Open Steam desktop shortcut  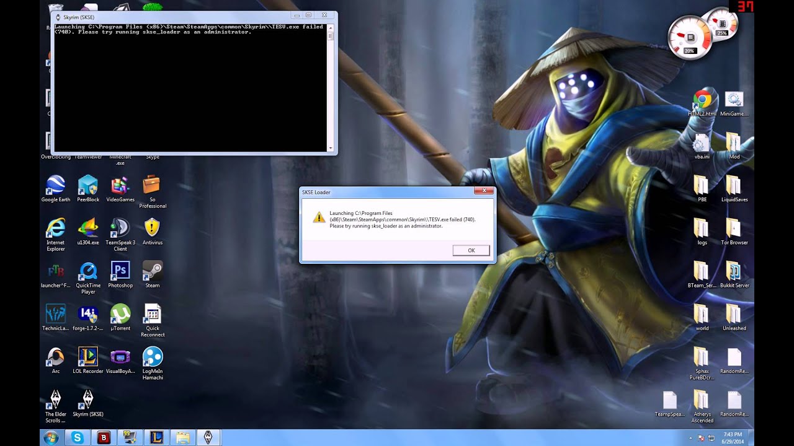coord(153,274)
